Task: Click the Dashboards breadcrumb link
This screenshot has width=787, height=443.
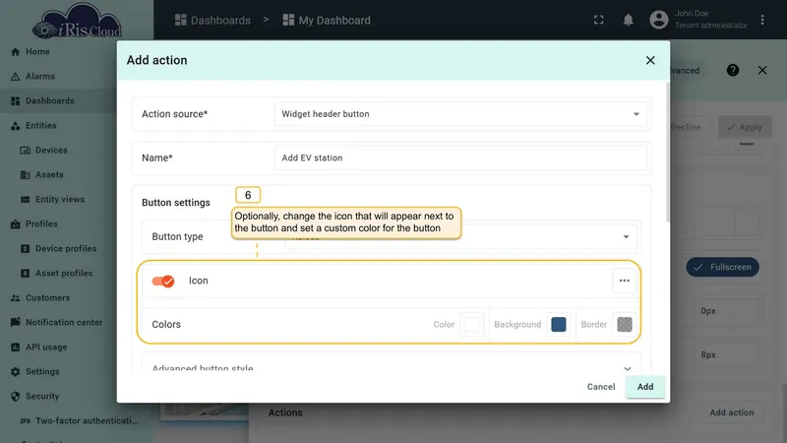Action: pos(212,20)
